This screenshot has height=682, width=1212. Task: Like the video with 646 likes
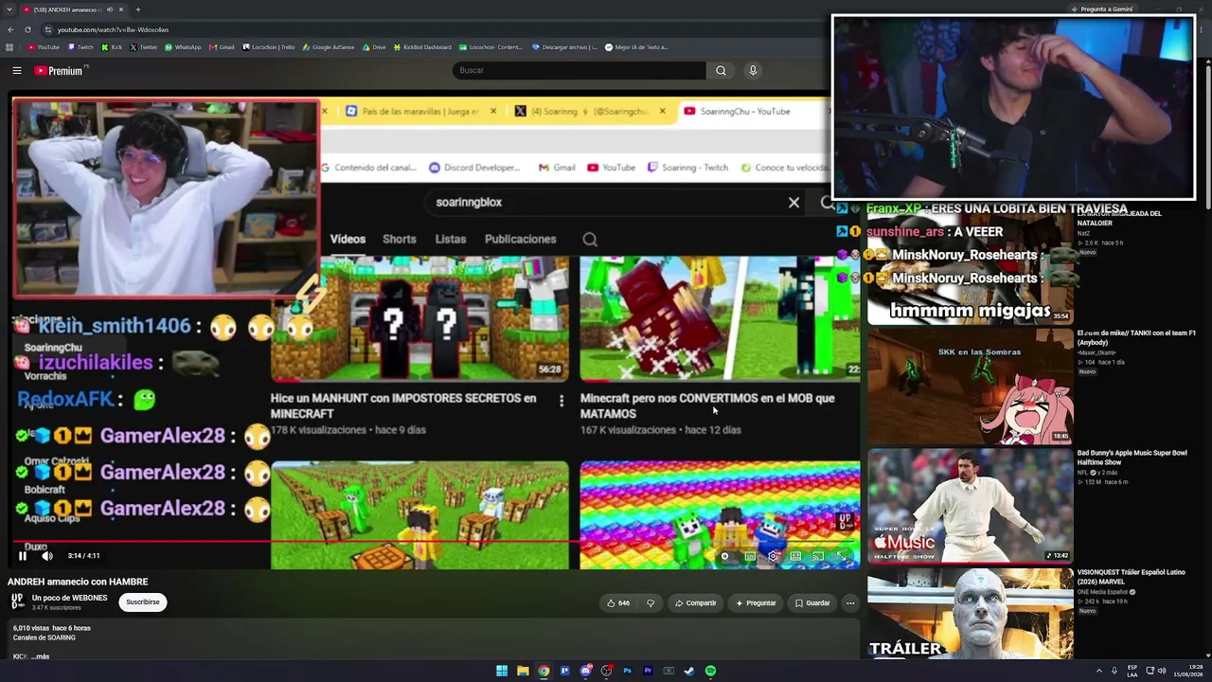pos(618,602)
